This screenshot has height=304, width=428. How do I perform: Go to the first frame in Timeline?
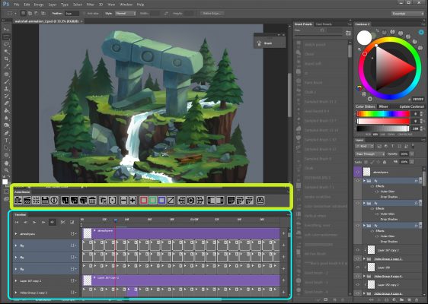[x=17, y=222]
